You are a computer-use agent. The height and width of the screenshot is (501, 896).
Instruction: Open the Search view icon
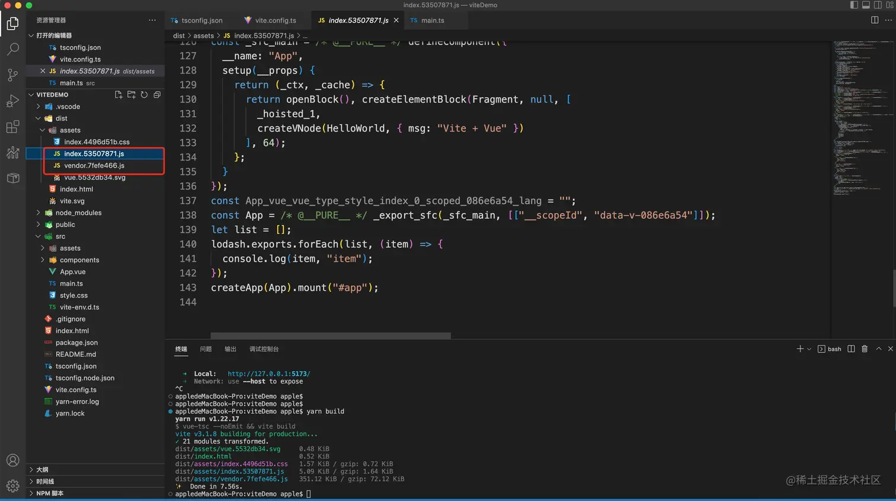(12, 49)
